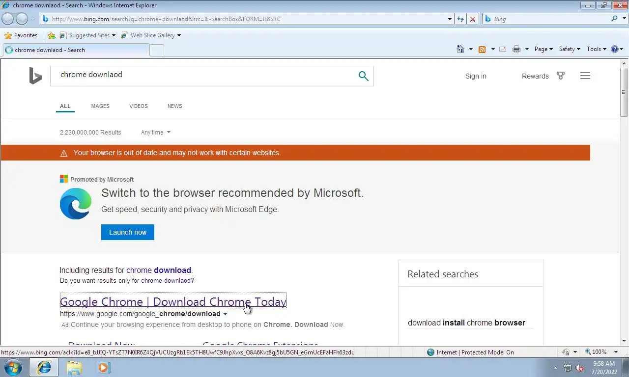
Task: Click the IE Back navigation button
Action: [x=8, y=19]
